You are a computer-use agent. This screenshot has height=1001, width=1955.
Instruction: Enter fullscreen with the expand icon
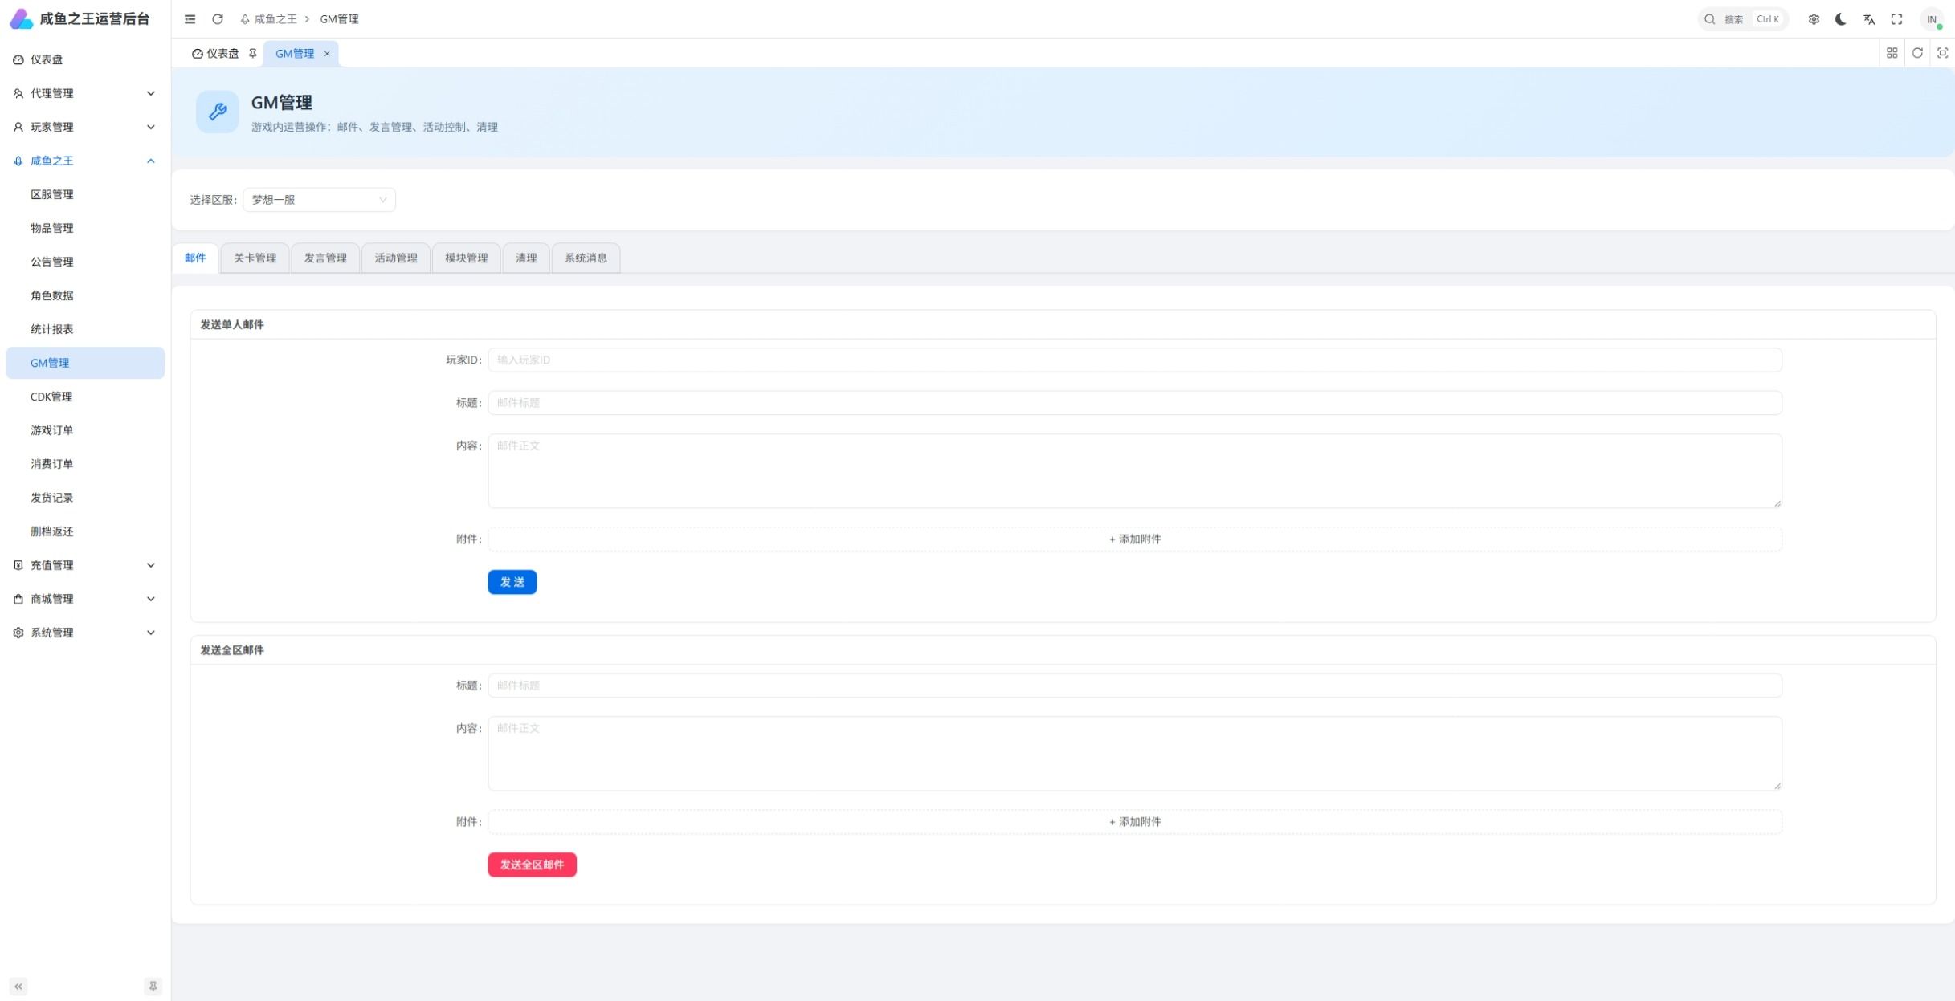1896,19
